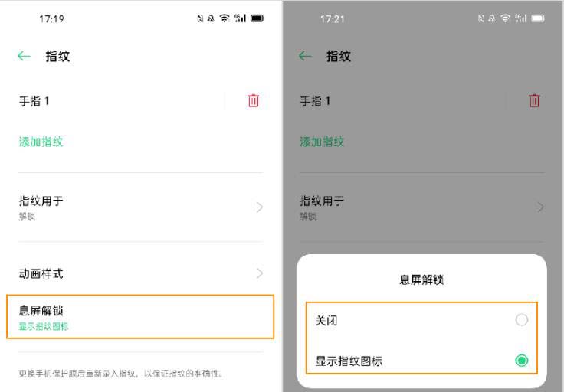The image size is (564, 392).
Task: Expand 指纹用于 chevron on left screen
Action: tap(260, 207)
